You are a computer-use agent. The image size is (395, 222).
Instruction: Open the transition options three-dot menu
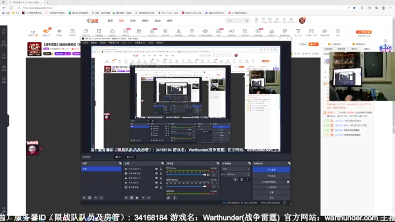(x=248, y=180)
